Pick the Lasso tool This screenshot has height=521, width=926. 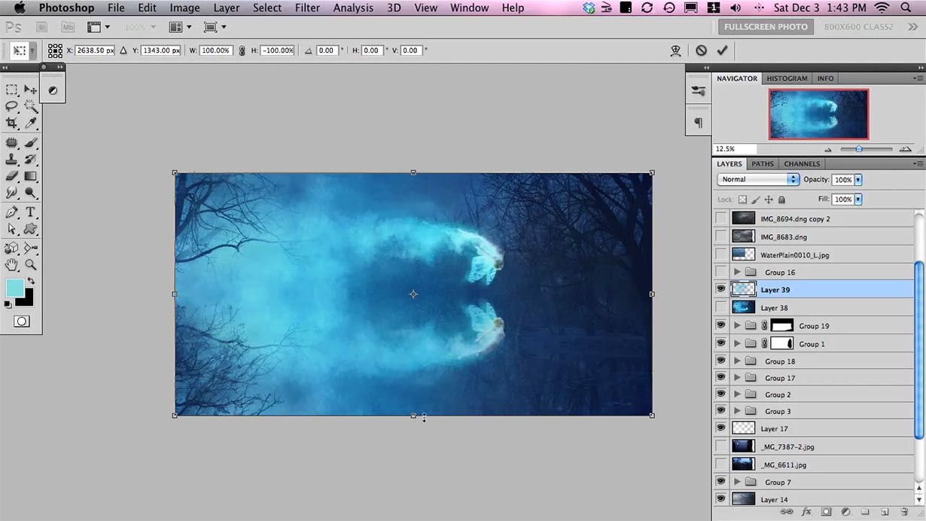click(11, 106)
